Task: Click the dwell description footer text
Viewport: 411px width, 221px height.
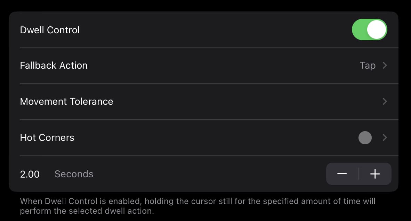Action: tap(198, 206)
